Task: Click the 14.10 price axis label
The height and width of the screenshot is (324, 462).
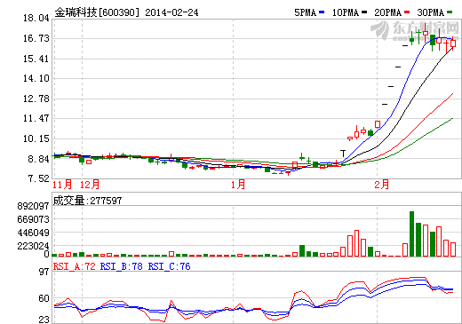Action: point(36,78)
